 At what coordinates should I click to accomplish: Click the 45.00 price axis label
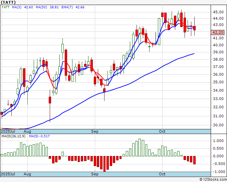click(x=218, y=12)
